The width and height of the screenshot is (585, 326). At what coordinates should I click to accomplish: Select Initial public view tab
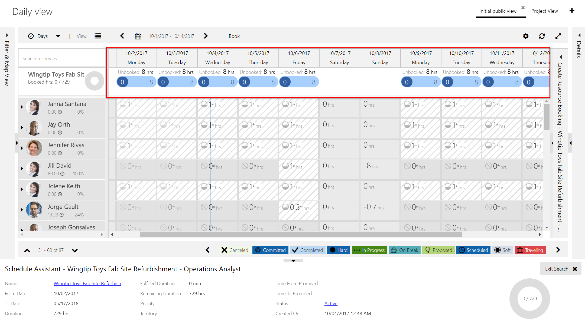coord(498,11)
